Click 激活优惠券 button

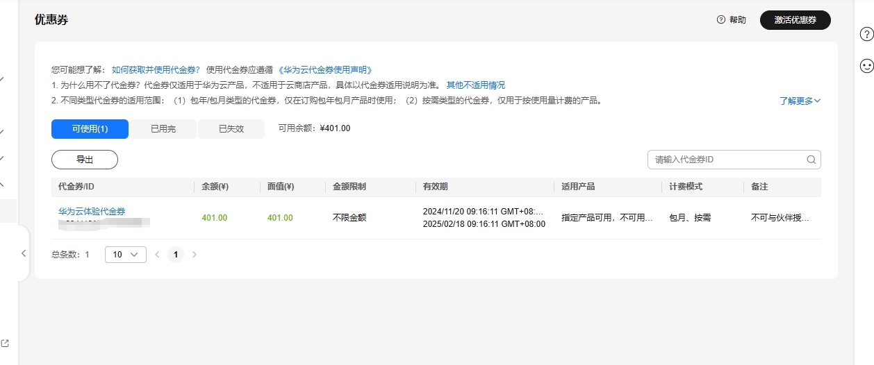(795, 20)
